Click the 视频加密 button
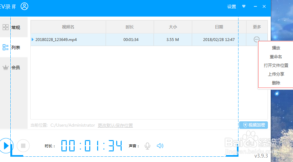The width and height of the screenshot is (293, 162). [x=254, y=125]
